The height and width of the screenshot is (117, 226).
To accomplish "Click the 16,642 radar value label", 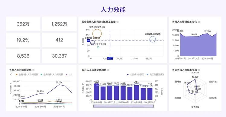I will 189,91.
